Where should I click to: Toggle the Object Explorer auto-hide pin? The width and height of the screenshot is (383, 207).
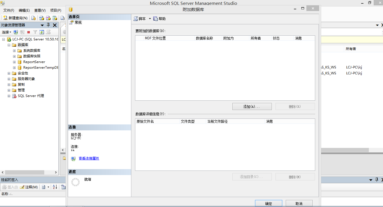click(48, 25)
